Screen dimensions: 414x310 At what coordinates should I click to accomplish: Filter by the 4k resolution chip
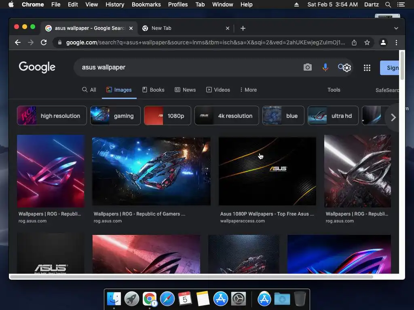(226, 115)
